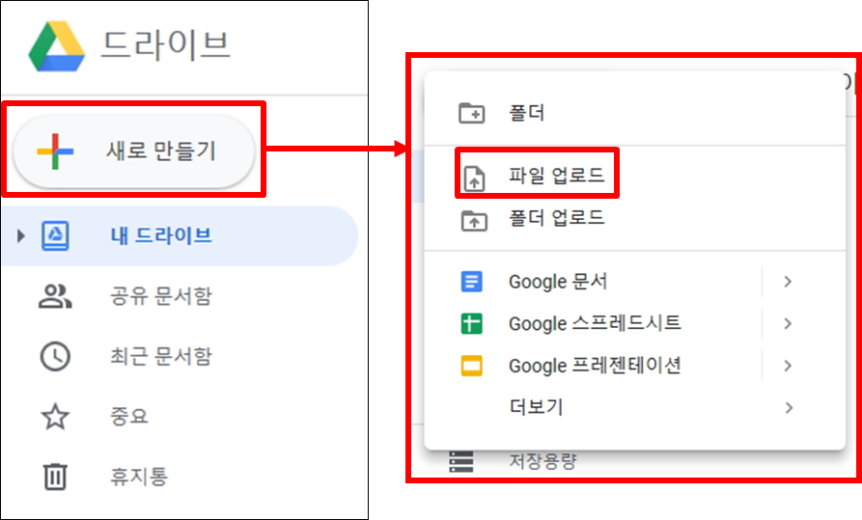Click the colorful plus icon in 새로 만들기
This screenshot has height=520, width=862.
[x=55, y=151]
